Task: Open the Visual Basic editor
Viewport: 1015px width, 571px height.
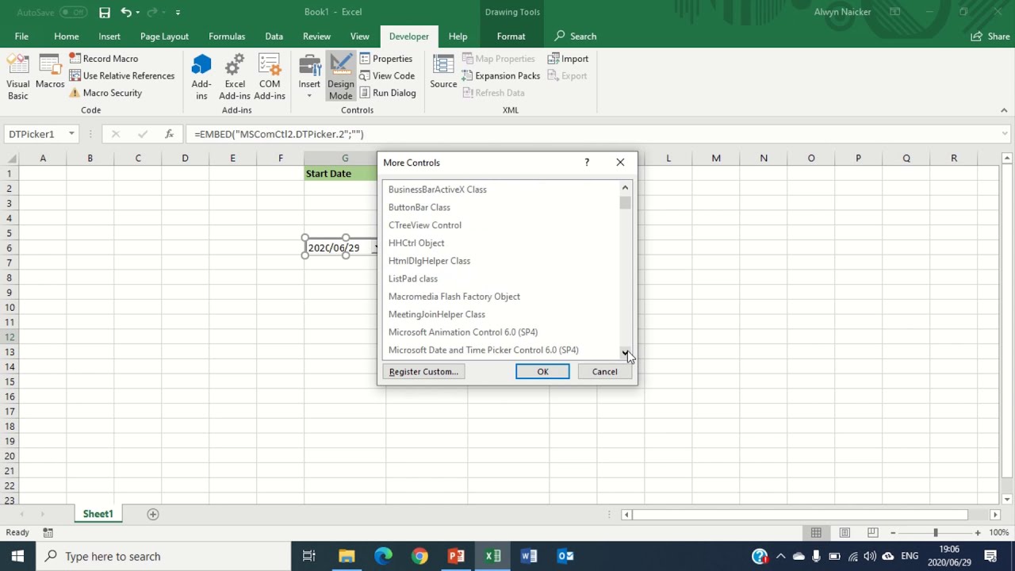Action: click(x=17, y=75)
